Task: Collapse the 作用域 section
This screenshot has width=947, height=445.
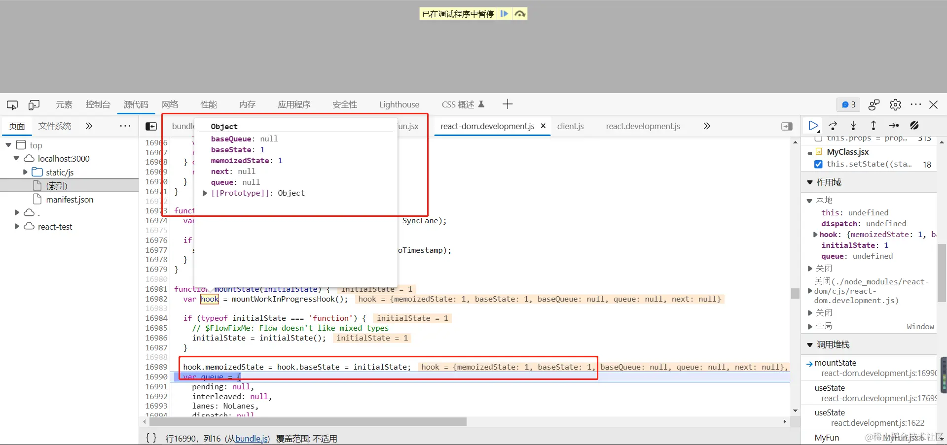Action: [809, 182]
